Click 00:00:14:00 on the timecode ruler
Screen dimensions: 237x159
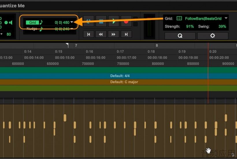[34, 58]
